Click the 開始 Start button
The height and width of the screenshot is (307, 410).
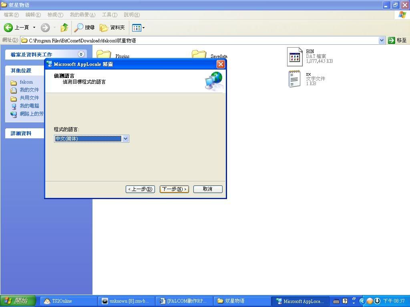(x=18, y=301)
